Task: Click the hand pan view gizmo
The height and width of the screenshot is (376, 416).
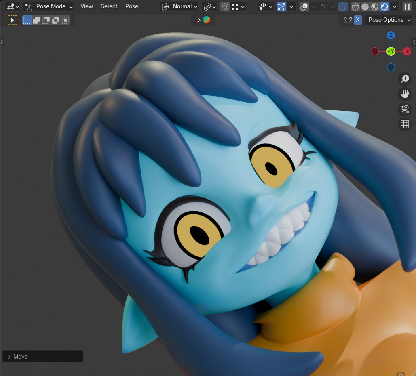Action: click(x=405, y=94)
